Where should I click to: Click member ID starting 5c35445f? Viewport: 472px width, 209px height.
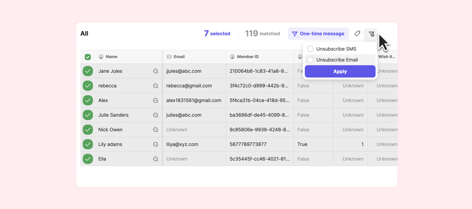[x=260, y=159]
